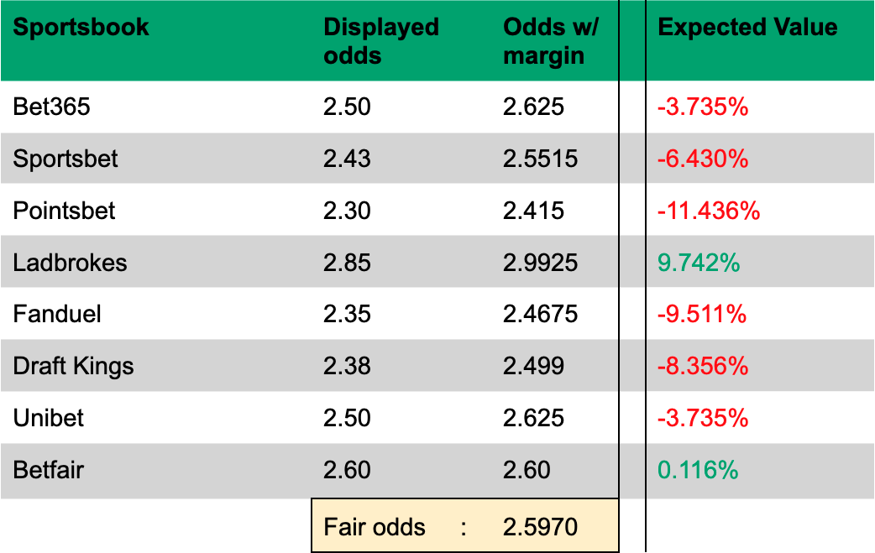Image resolution: width=875 pixels, height=553 pixels.
Task: Select the Displayed odds column header
Action: click(x=381, y=41)
